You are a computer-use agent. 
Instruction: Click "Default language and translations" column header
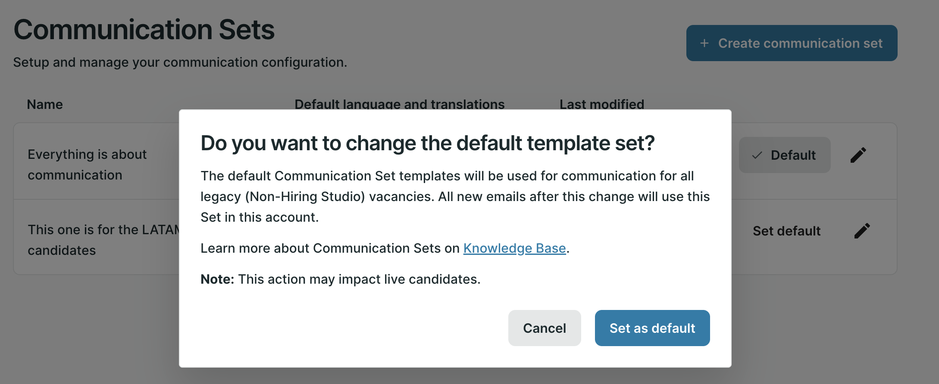pyautogui.click(x=399, y=104)
